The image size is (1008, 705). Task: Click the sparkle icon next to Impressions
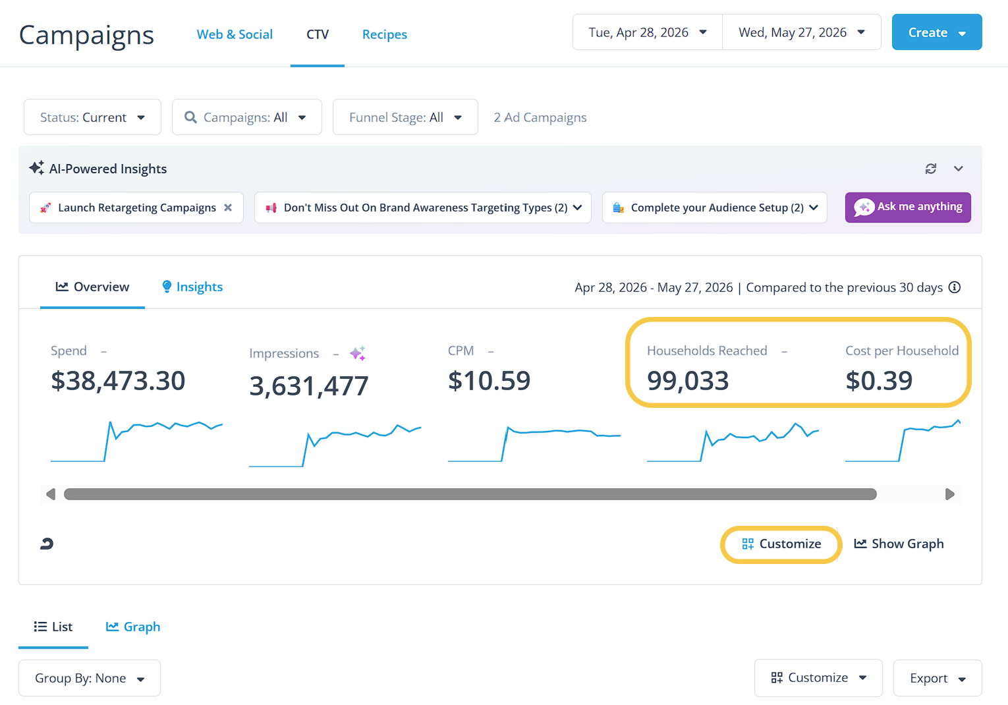point(358,353)
